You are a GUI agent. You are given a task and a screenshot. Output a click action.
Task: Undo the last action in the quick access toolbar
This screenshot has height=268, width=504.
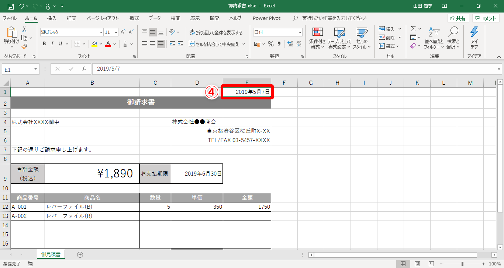tap(21, 6)
